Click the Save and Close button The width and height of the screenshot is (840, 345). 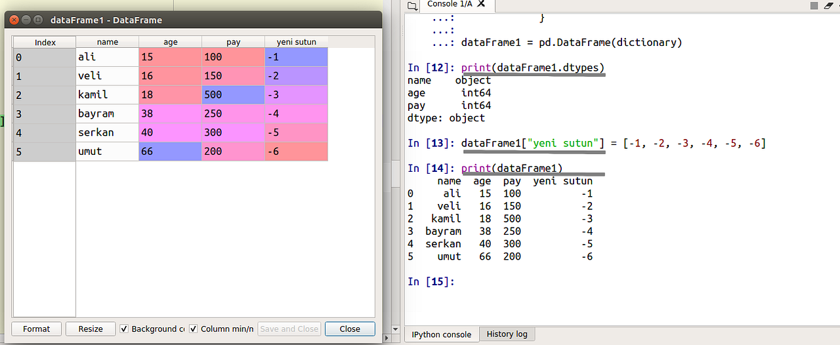click(x=289, y=329)
